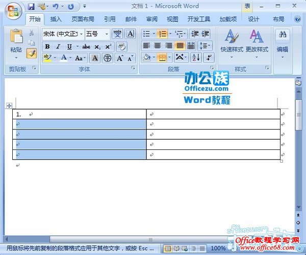The width and height of the screenshot is (306, 255).
Task: Toggle underline formatting
Action: point(69,46)
